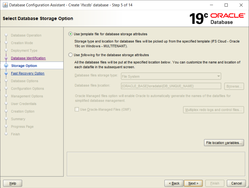The image size is (249, 188).
Task: Minimize the Database Configuration Assistant window
Action: pos(212,5)
